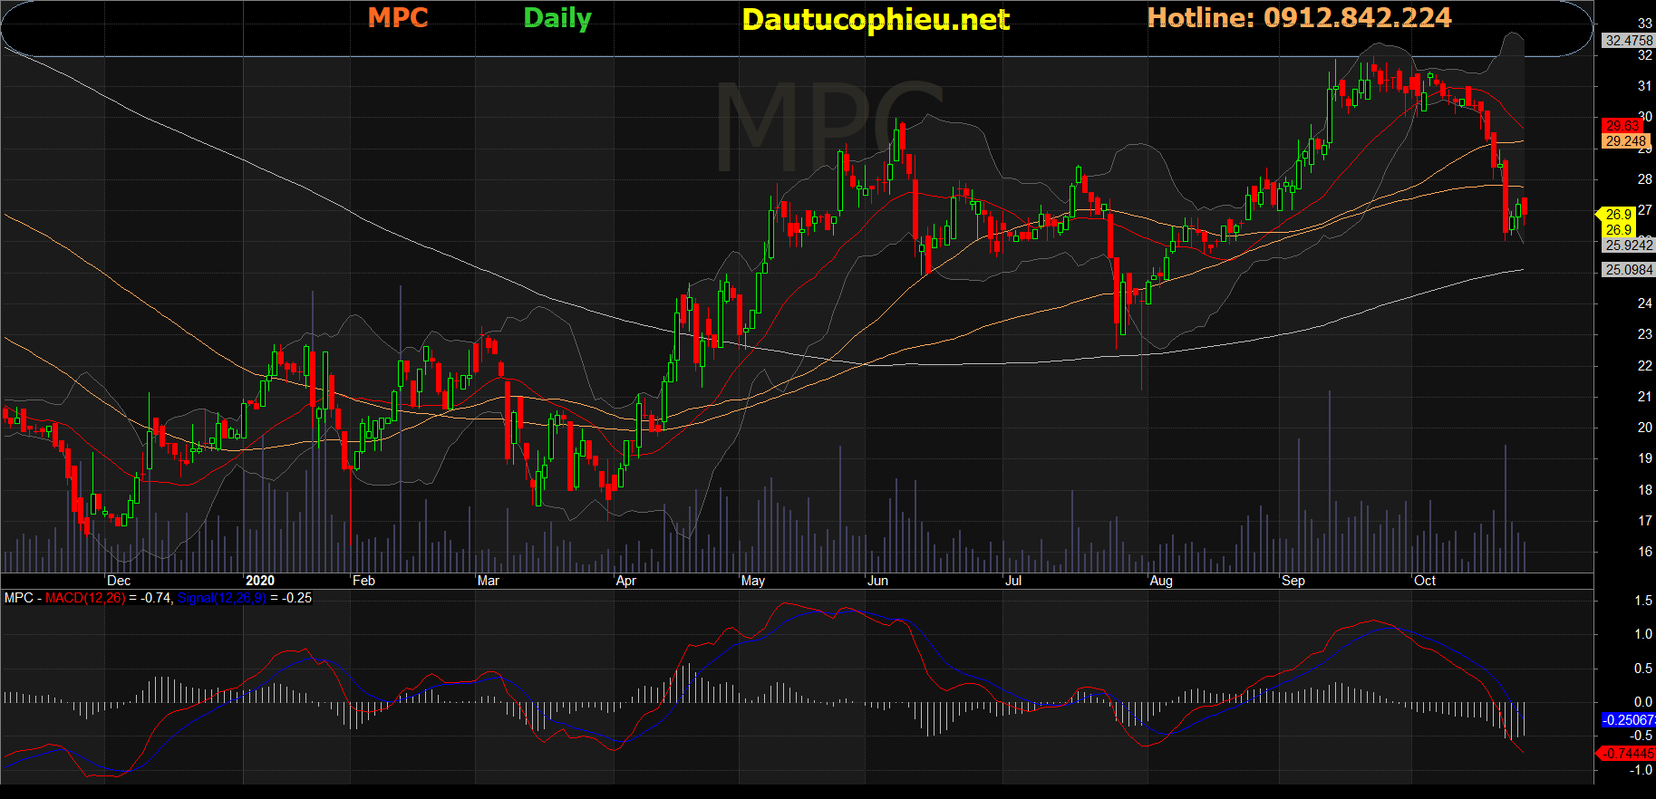Click the Hotline: 0912.842.224 text
1656x799 pixels.
click(1299, 17)
